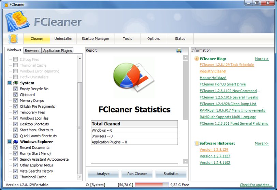Open the Version 1.2.6.1102 history link
The height and width of the screenshot is (190, 277).
(x=215, y=163)
